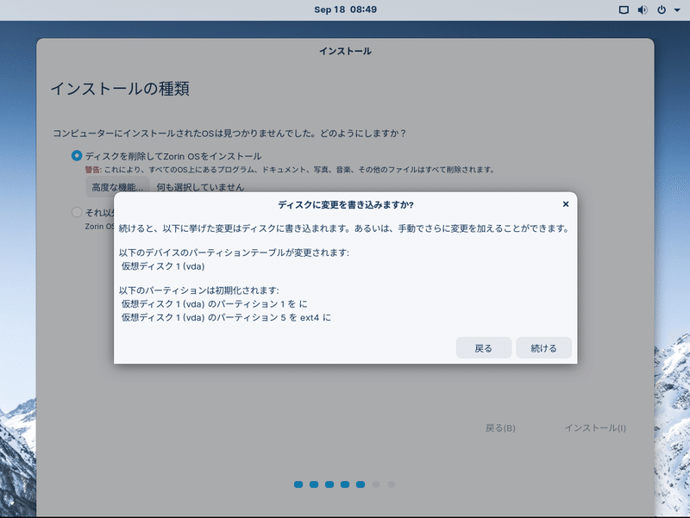Click the 続ける button in the dialog

pyautogui.click(x=543, y=348)
